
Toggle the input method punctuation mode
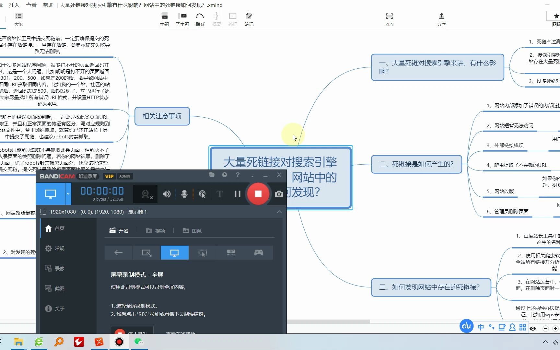click(491, 327)
